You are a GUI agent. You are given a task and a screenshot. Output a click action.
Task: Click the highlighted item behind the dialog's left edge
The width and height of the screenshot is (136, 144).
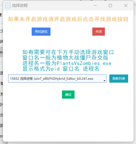coord(1,52)
